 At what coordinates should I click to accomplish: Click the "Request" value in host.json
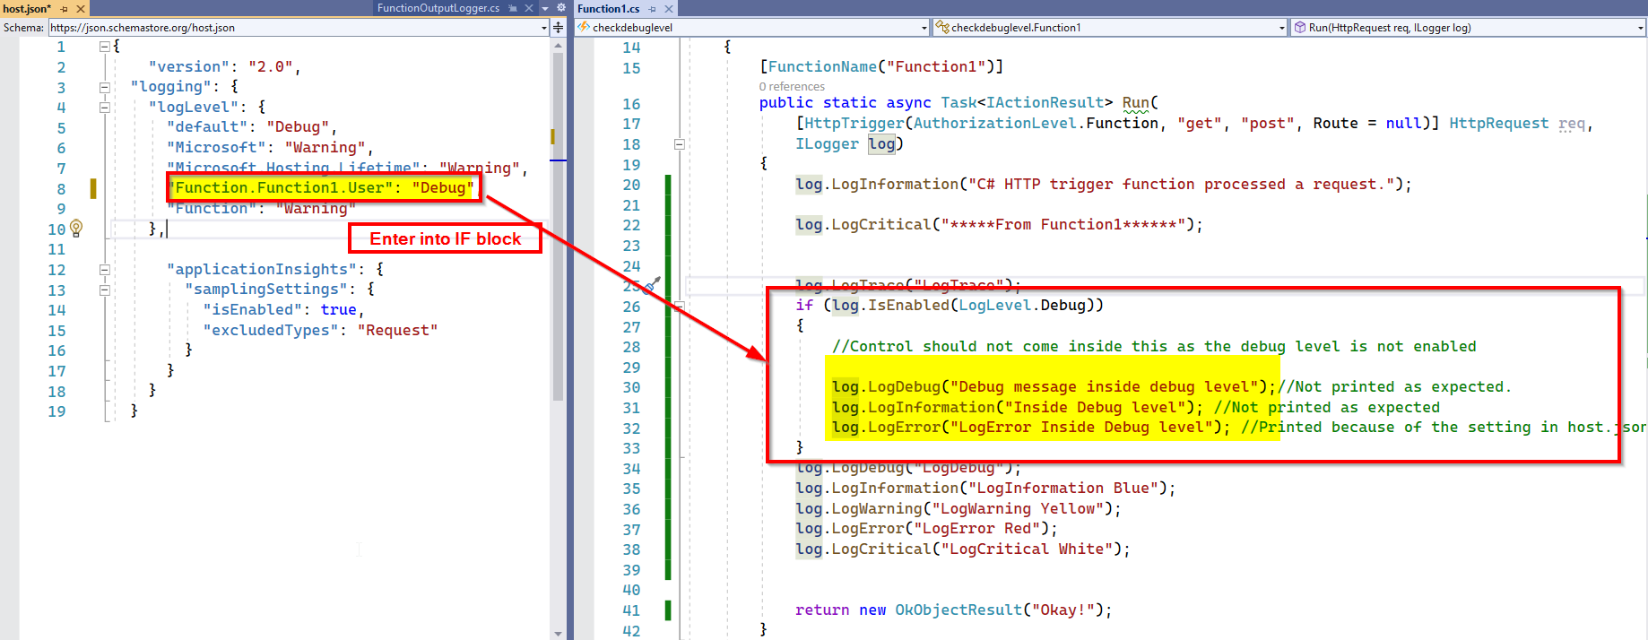point(397,331)
